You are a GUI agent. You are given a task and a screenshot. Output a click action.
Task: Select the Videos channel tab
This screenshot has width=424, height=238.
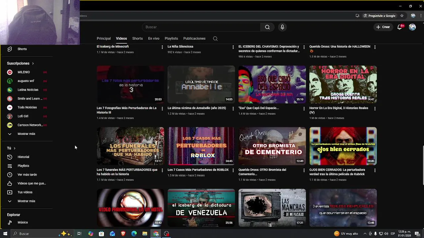[x=121, y=39]
